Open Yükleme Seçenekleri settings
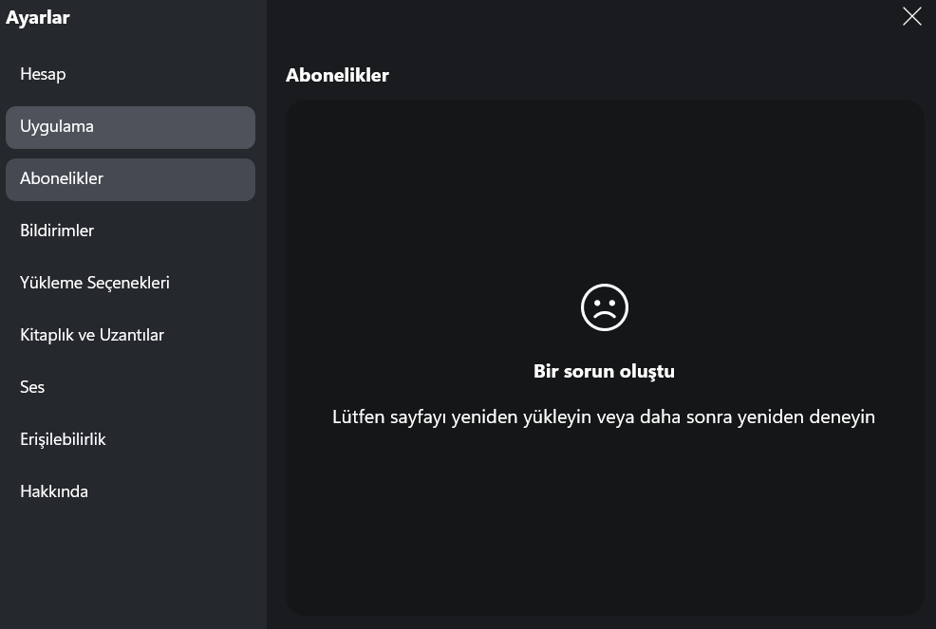Screen dimensions: 936x629 click(95, 283)
